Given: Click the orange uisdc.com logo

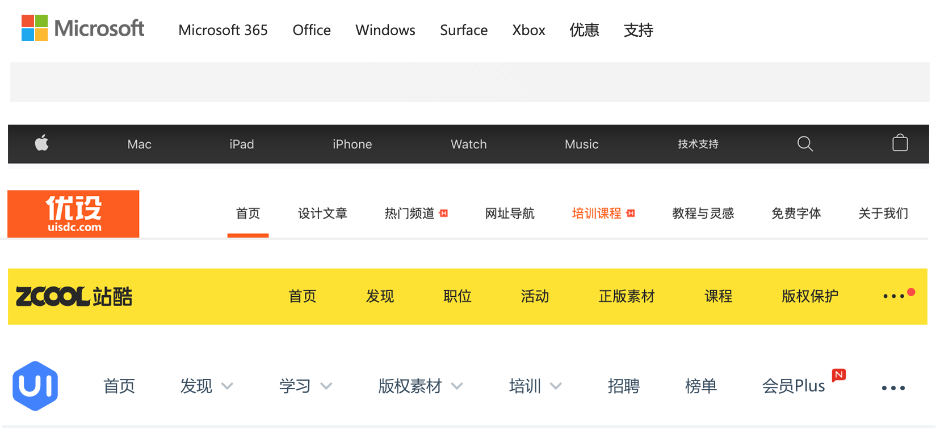Looking at the screenshot, I should (73, 214).
